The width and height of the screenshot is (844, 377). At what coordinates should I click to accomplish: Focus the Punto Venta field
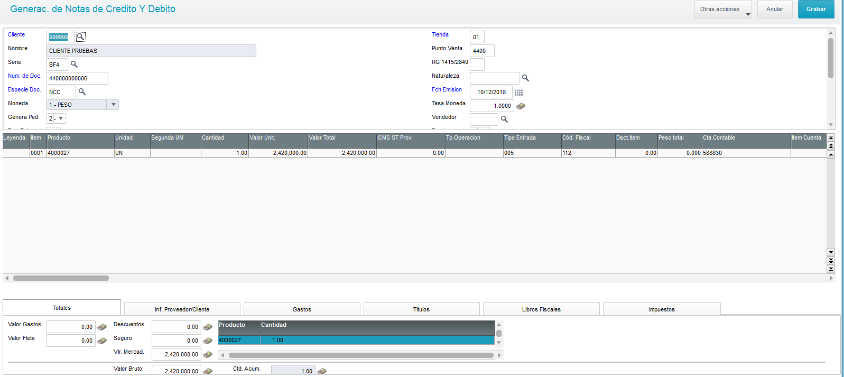point(482,51)
